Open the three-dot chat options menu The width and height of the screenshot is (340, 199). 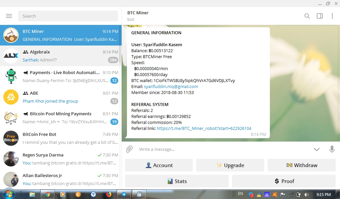click(332, 16)
